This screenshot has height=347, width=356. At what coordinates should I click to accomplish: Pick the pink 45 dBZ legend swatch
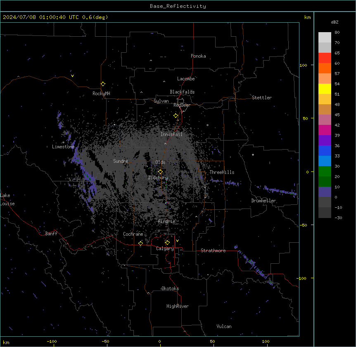[325, 120]
